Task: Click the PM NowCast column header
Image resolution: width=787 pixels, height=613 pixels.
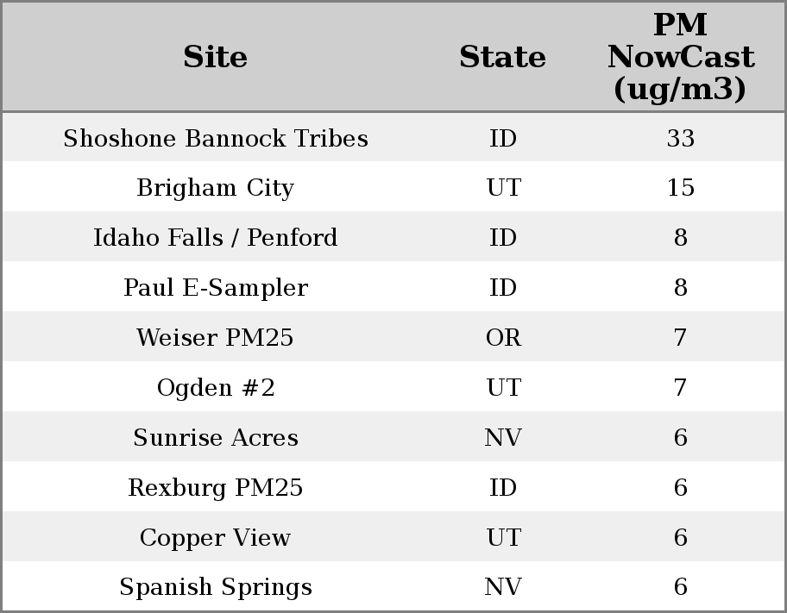Action: click(x=680, y=58)
